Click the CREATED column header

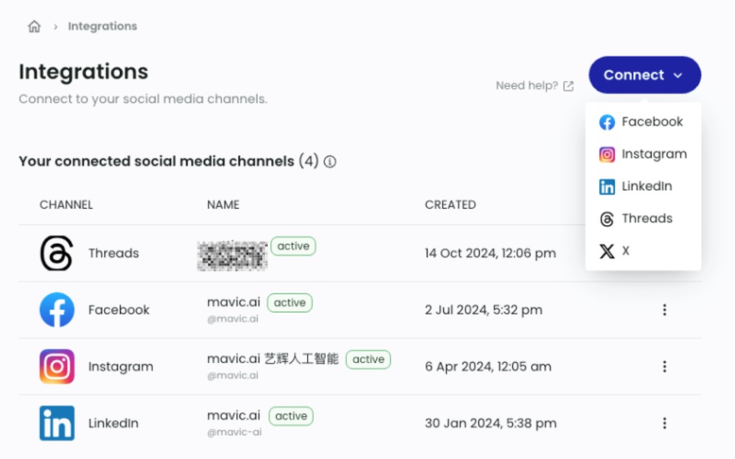[x=451, y=204]
